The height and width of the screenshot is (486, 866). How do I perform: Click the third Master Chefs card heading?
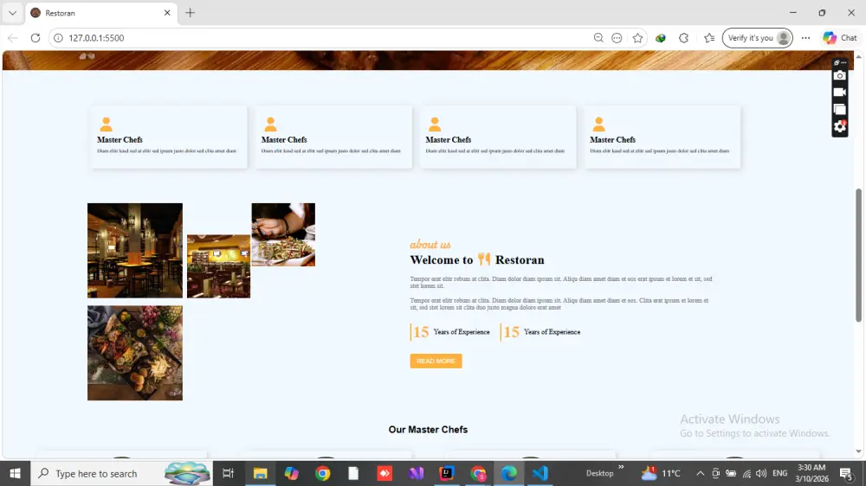tap(448, 139)
